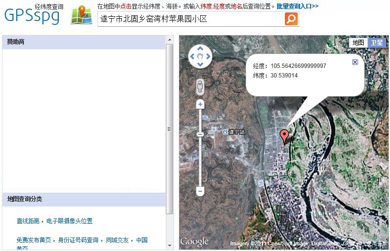The height and width of the screenshot is (251, 390).
Task: Click the 遂宁站 station icon
Action: 225,132
